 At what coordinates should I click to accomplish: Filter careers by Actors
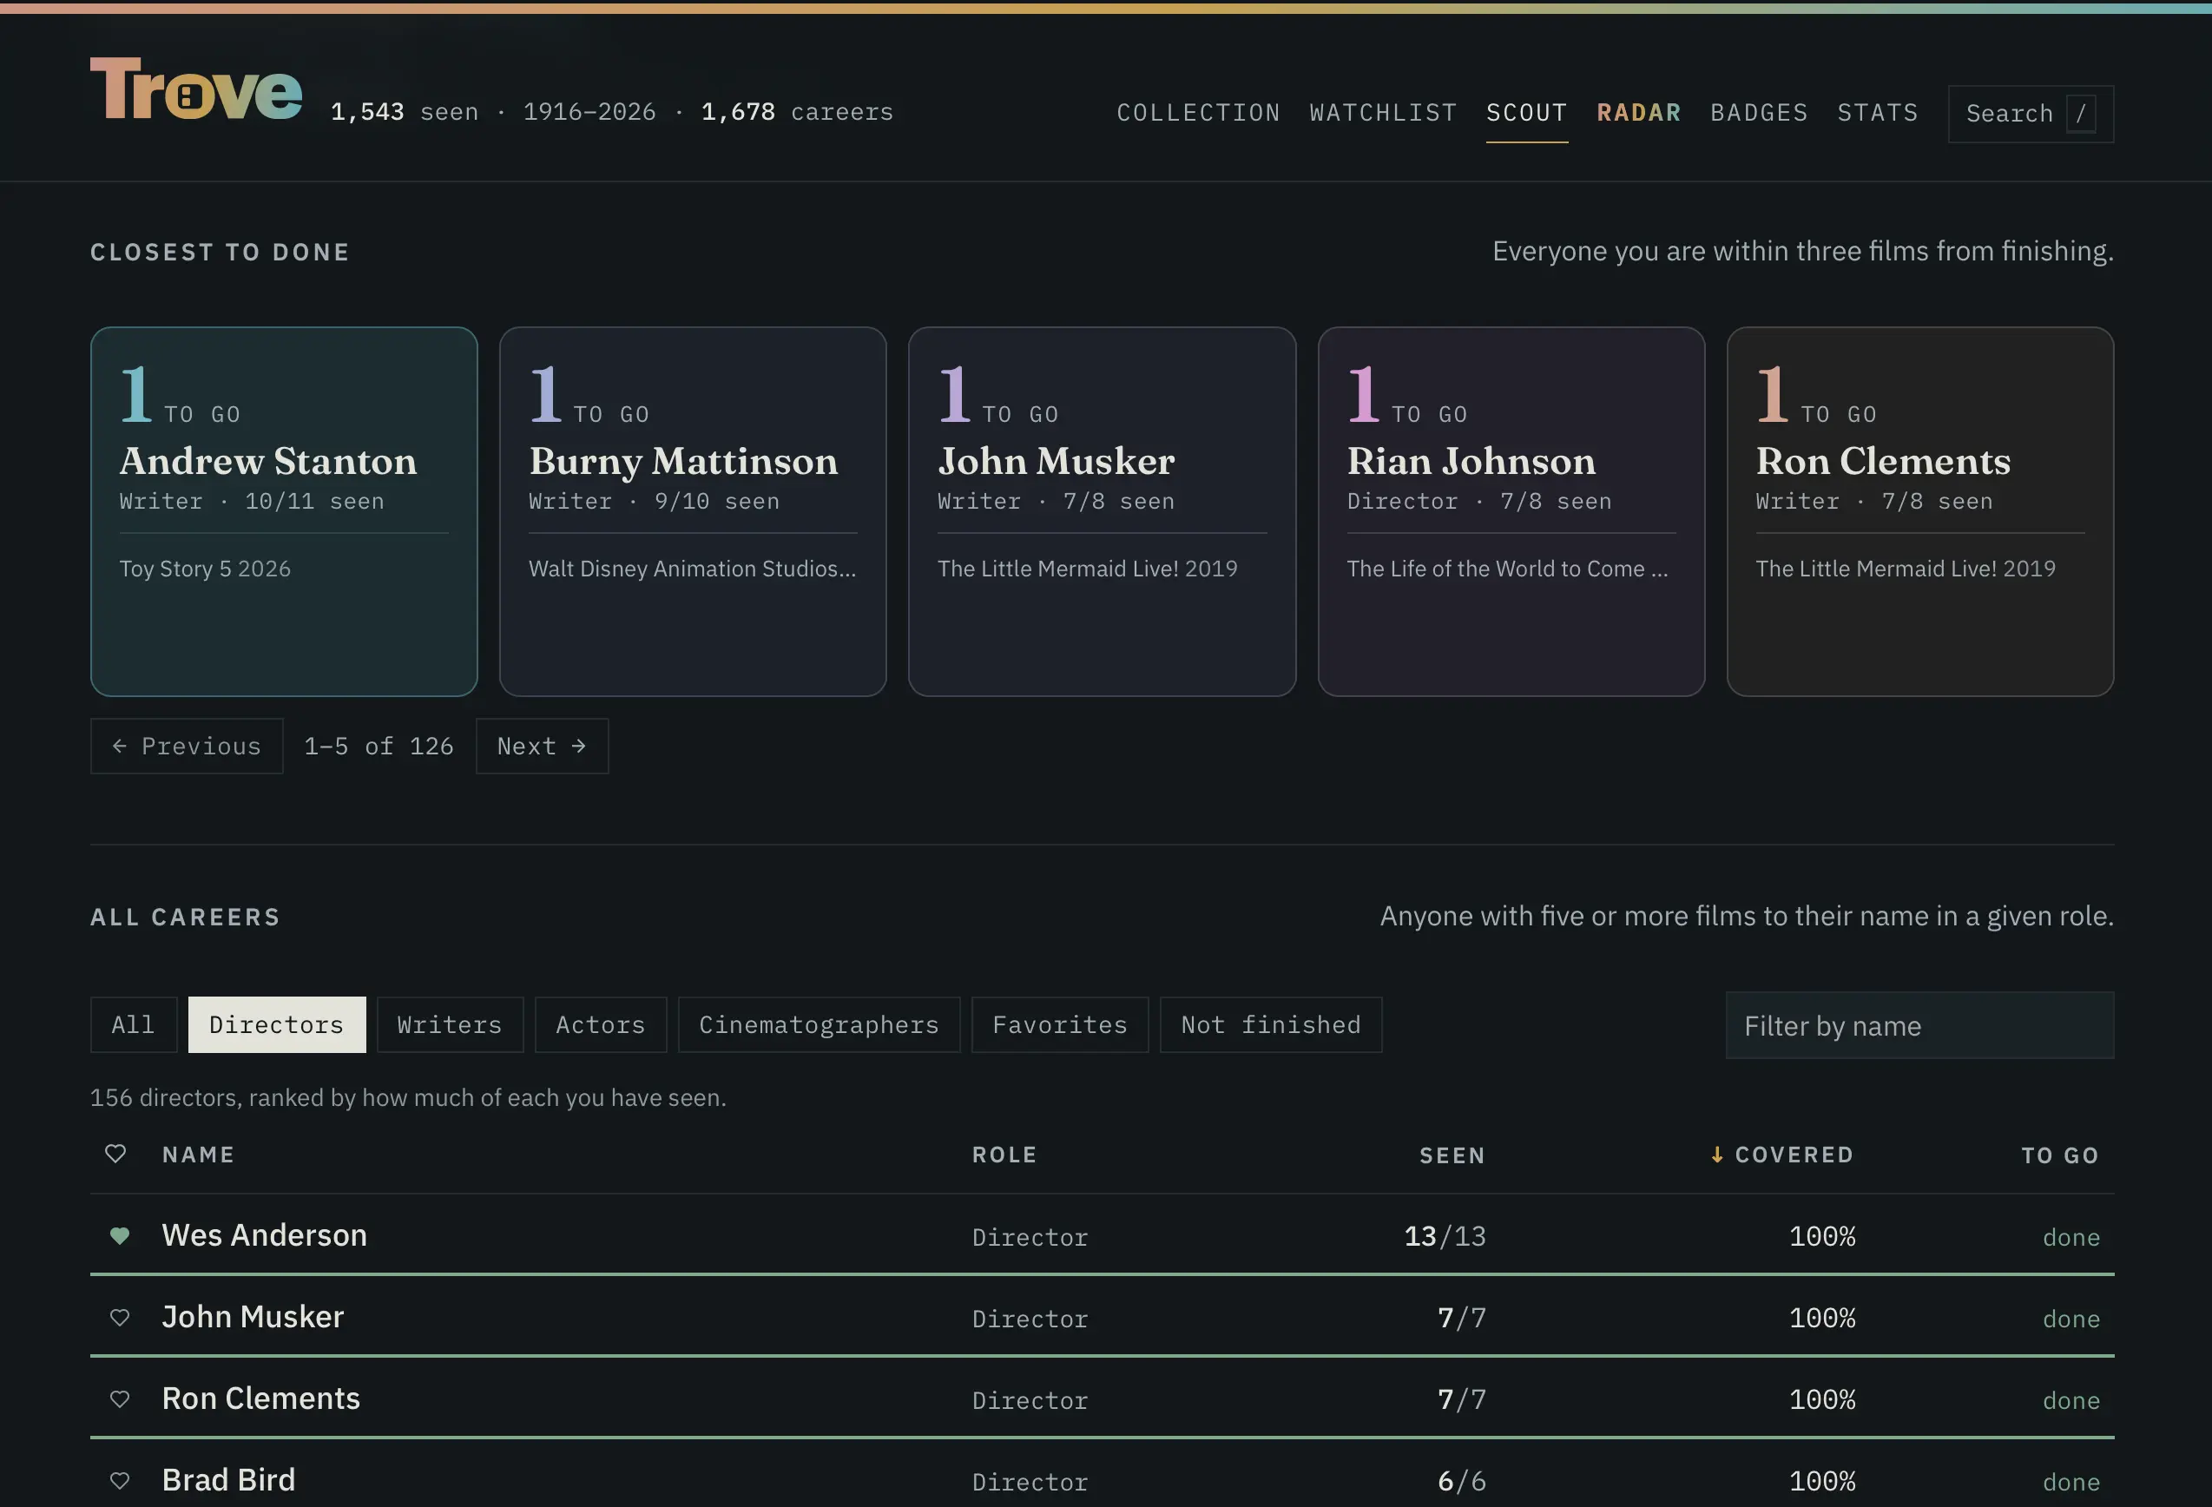coord(601,1025)
